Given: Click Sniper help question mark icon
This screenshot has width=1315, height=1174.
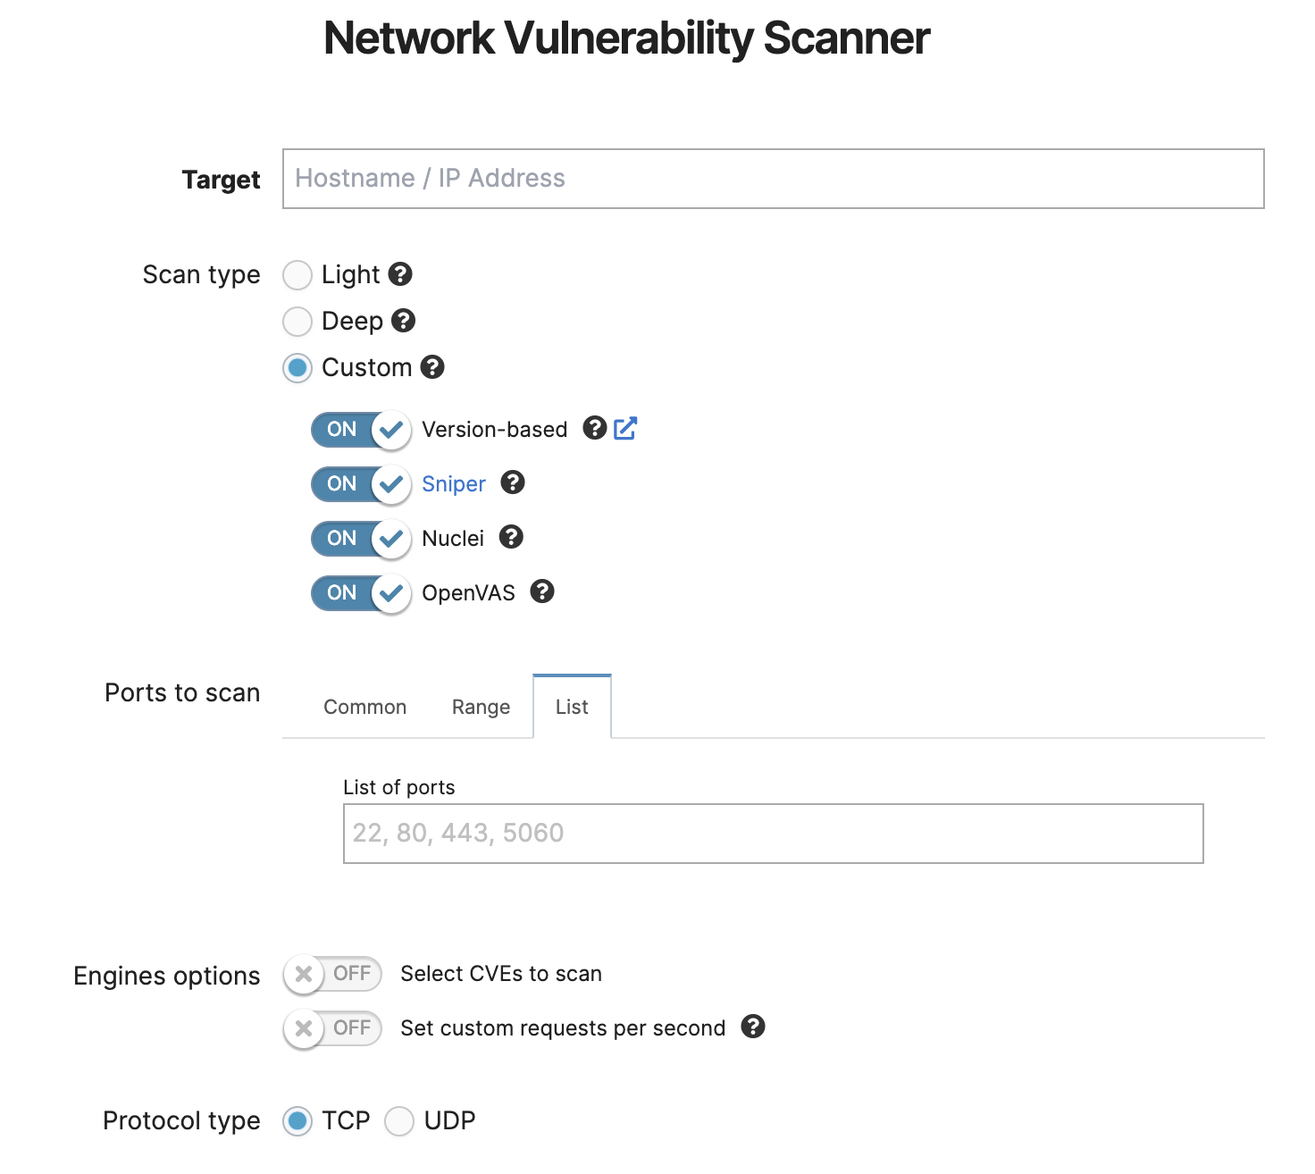Looking at the screenshot, I should coord(513,483).
